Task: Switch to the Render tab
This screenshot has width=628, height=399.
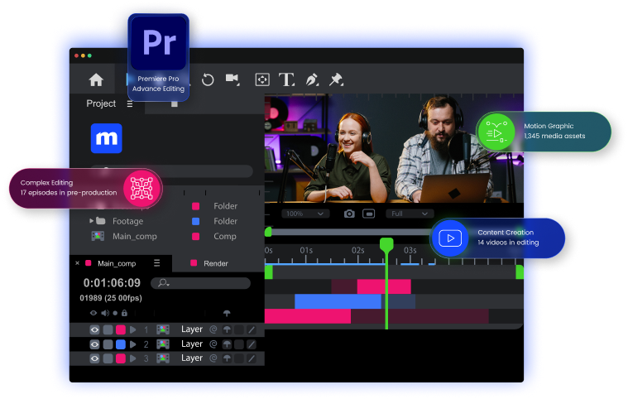Action: [215, 263]
